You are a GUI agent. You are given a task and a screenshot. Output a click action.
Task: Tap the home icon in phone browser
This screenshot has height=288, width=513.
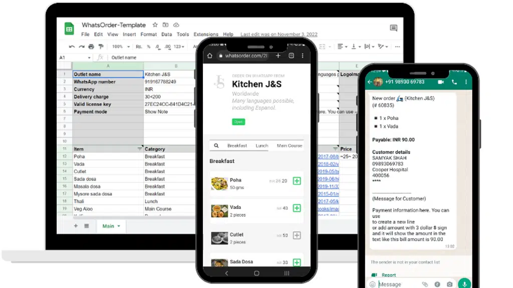(x=210, y=56)
